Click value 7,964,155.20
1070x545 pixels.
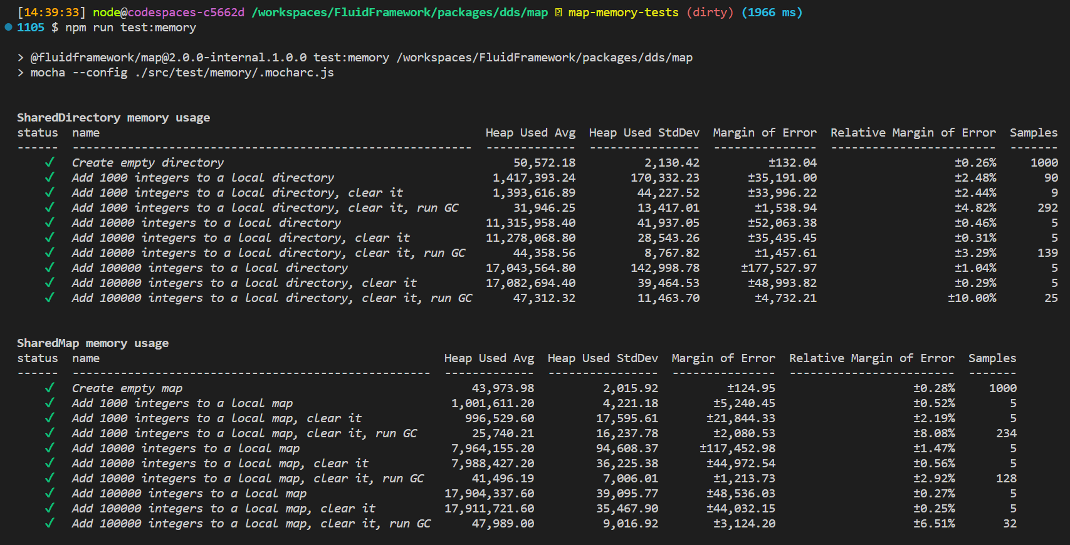pyautogui.click(x=493, y=449)
